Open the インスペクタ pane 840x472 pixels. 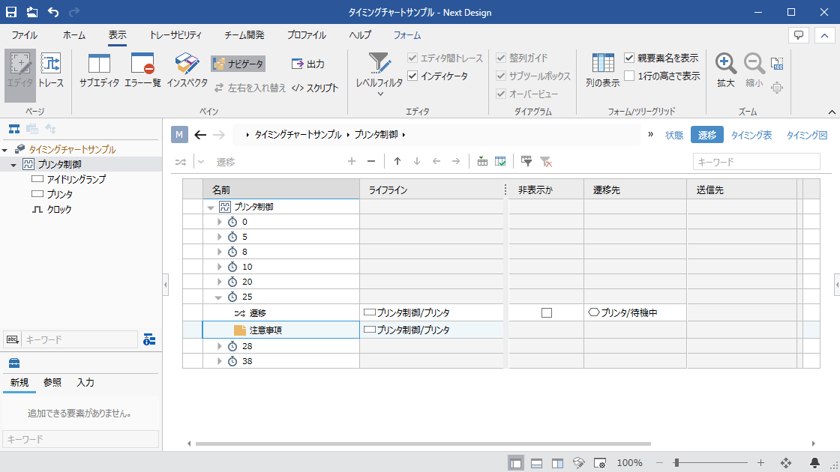tap(187, 70)
